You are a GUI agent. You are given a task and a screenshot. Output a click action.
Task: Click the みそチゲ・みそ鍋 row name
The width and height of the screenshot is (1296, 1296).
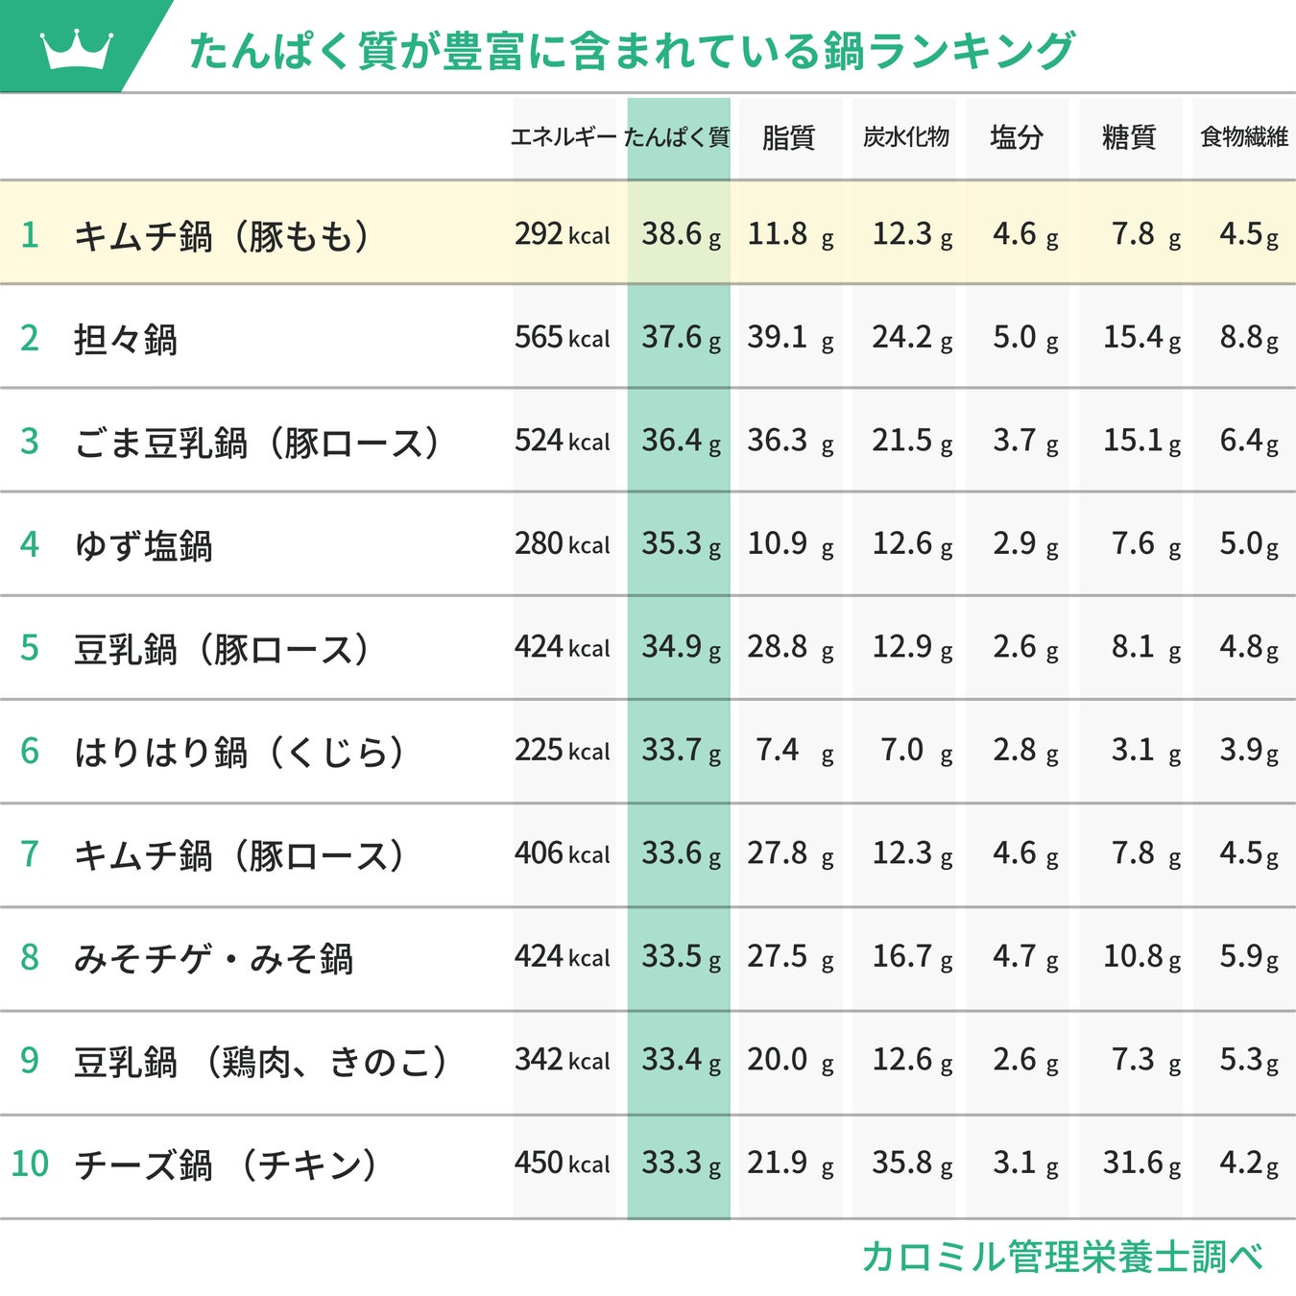214,958
